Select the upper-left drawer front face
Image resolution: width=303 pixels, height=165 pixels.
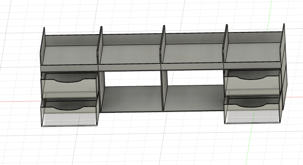pyautogui.click(x=70, y=88)
